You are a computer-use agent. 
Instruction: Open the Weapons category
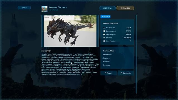coord(106,62)
